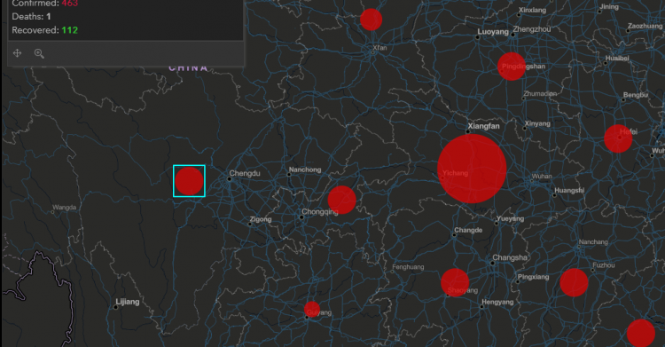
Task: Click the red circle above Xi'an
Action: pyautogui.click(x=372, y=20)
